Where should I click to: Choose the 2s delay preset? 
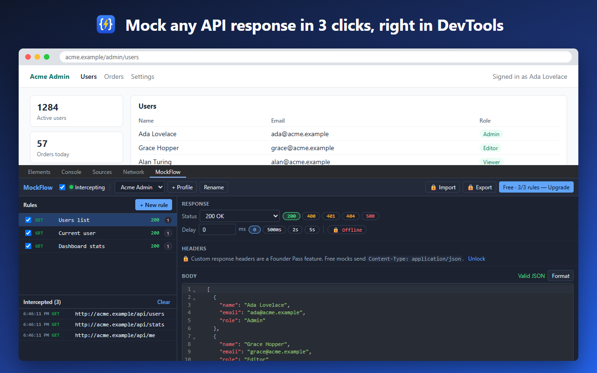295,230
